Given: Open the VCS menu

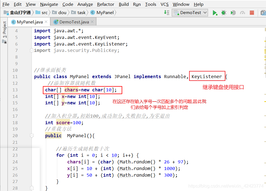Looking at the screenshot, I should (x=165, y=4).
